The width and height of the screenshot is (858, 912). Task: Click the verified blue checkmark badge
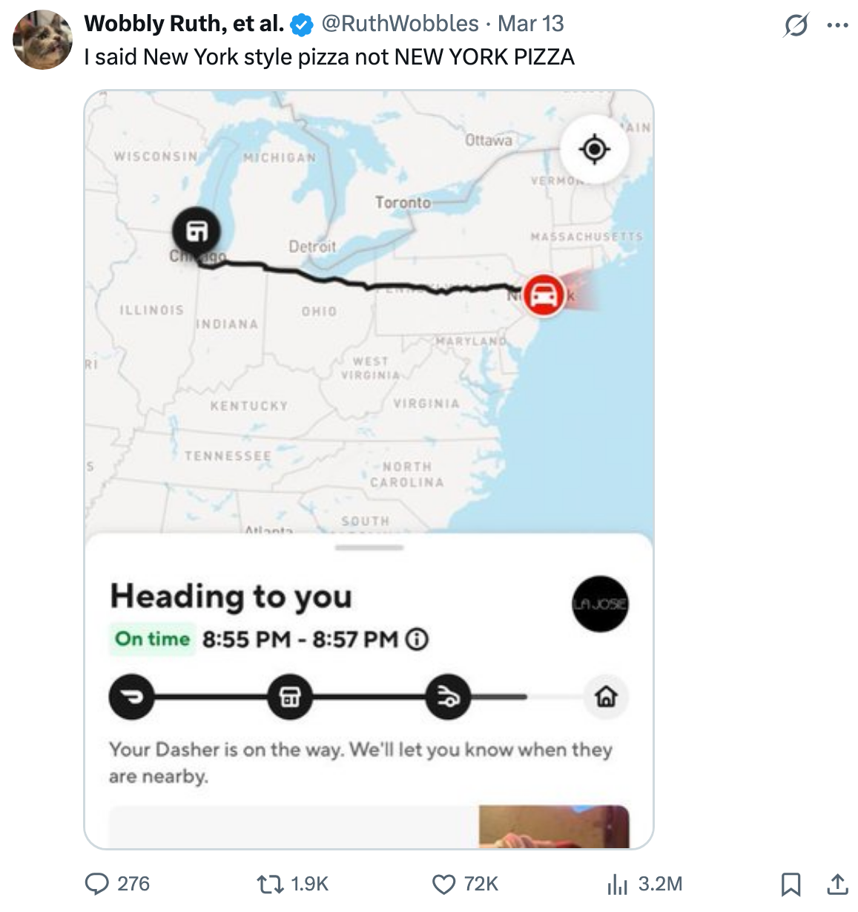point(301,24)
